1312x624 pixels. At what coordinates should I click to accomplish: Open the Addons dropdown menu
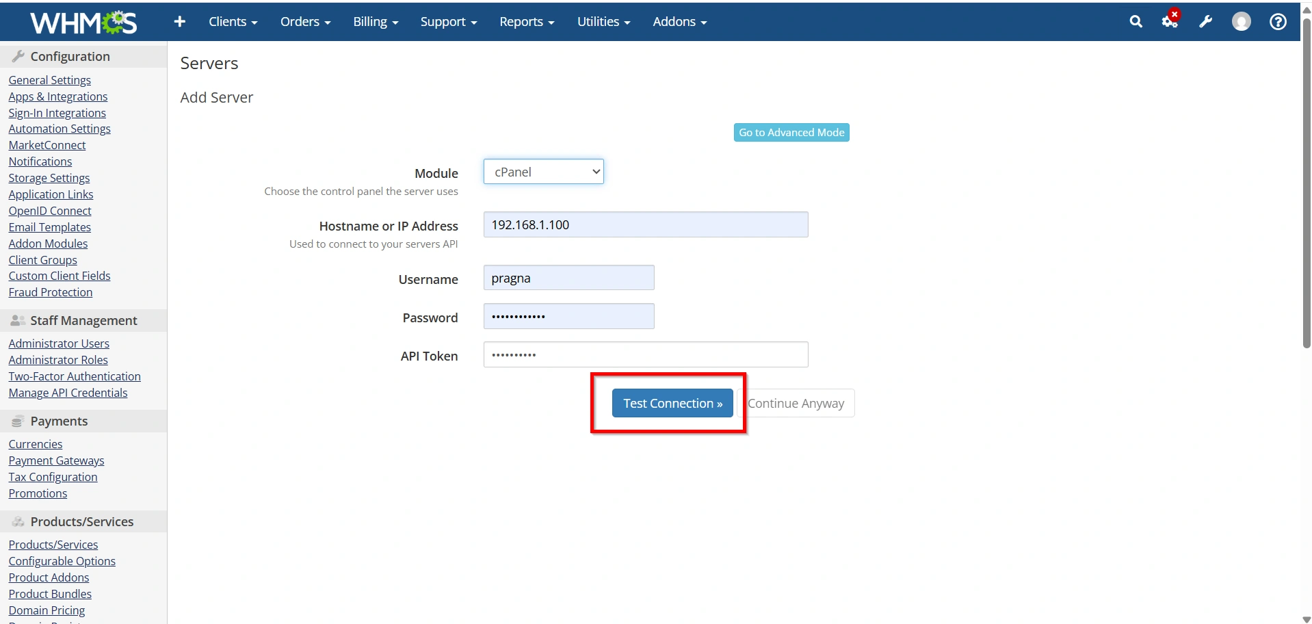click(x=680, y=22)
